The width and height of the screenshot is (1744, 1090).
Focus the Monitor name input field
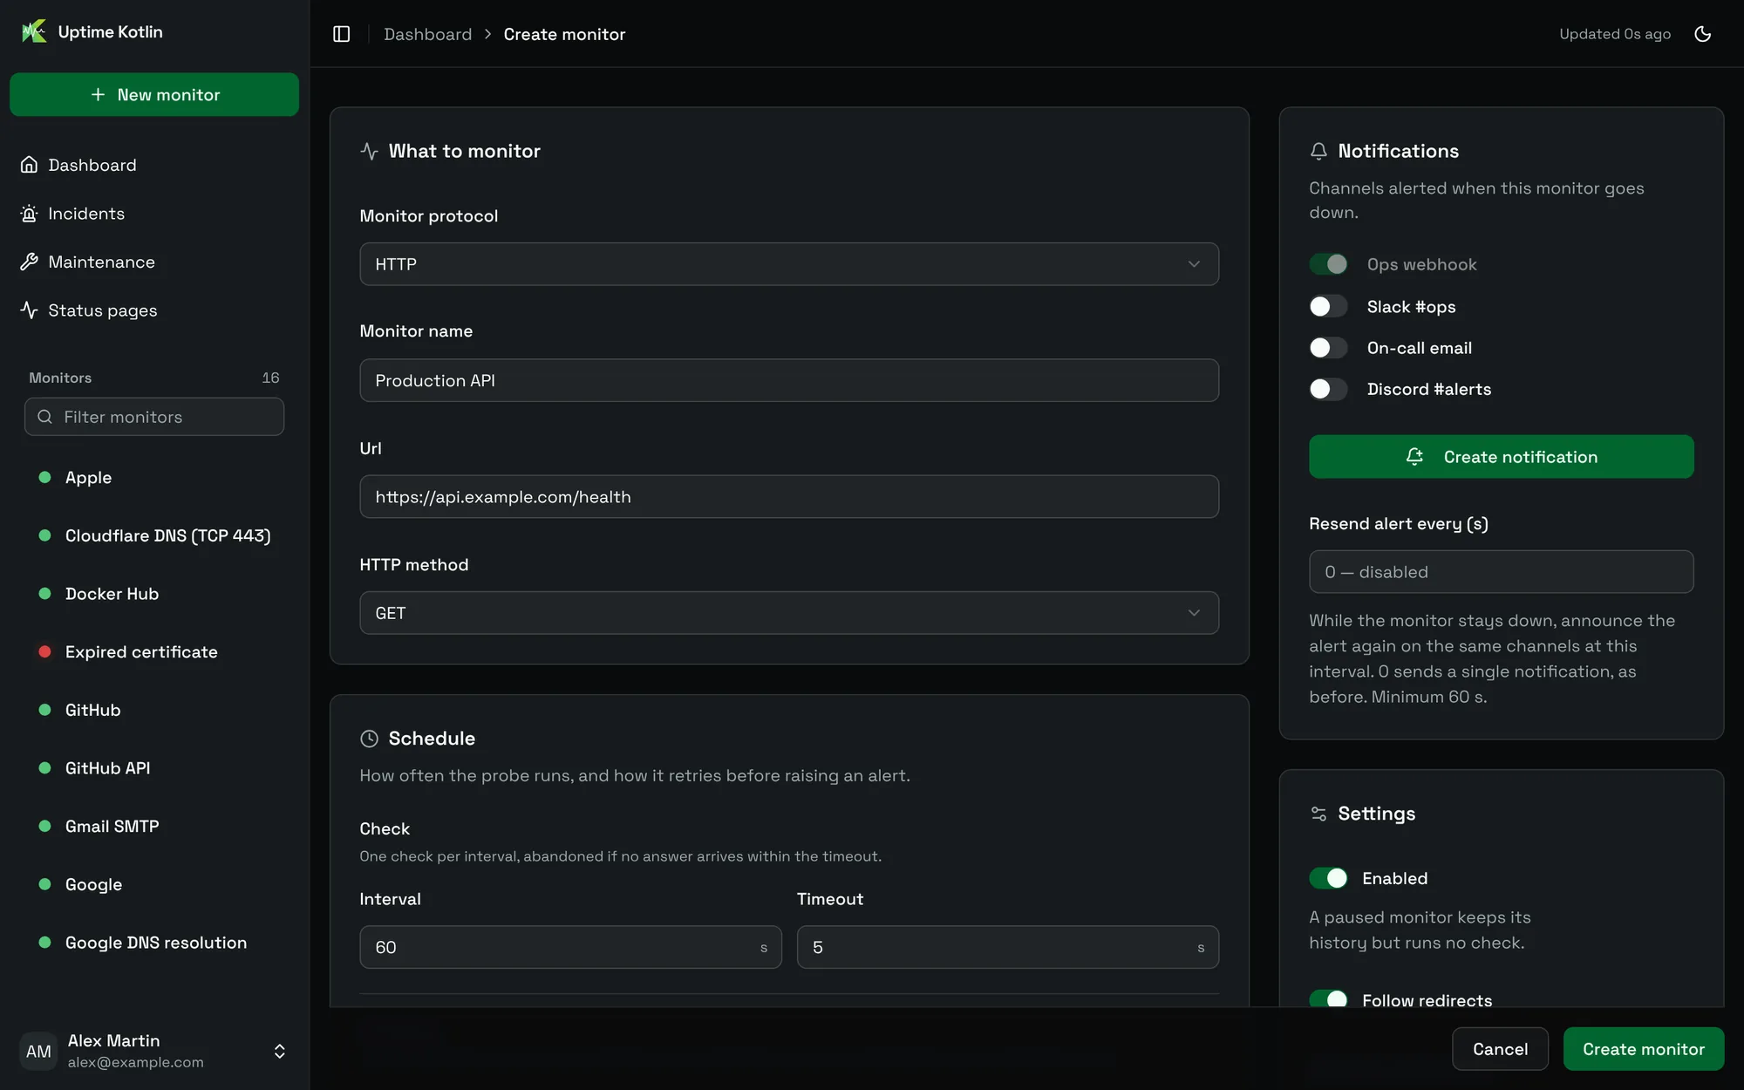click(789, 380)
